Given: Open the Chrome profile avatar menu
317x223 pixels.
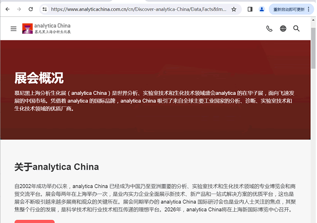Looking at the screenshot, I should 262,9.
